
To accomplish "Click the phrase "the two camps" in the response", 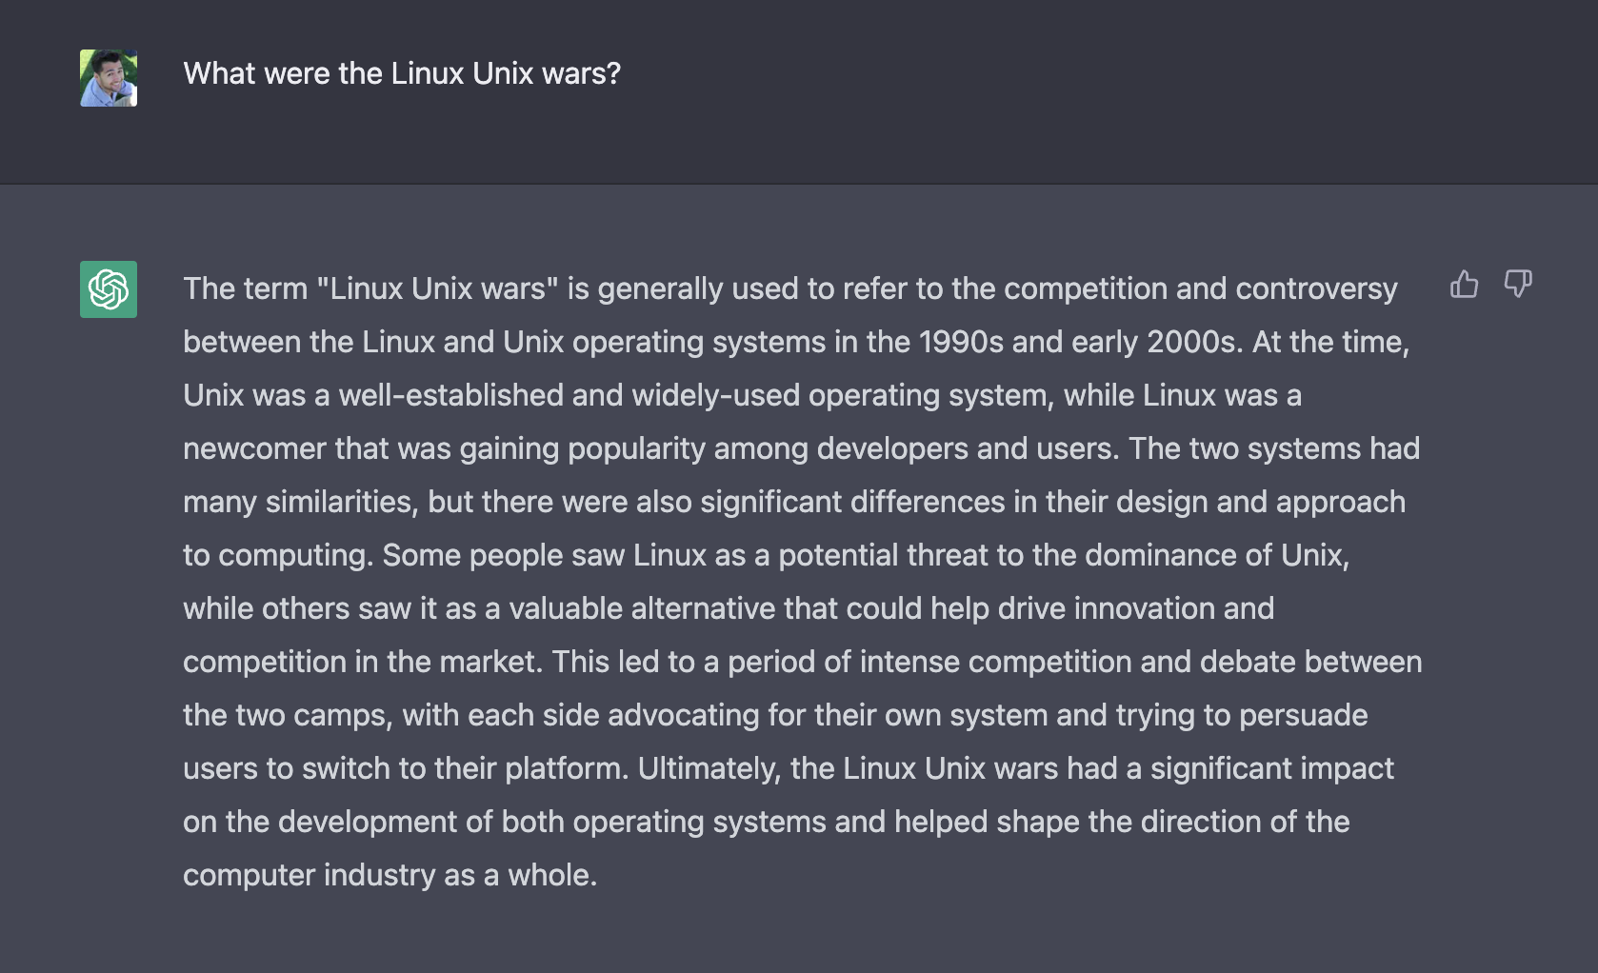I will coord(287,715).
